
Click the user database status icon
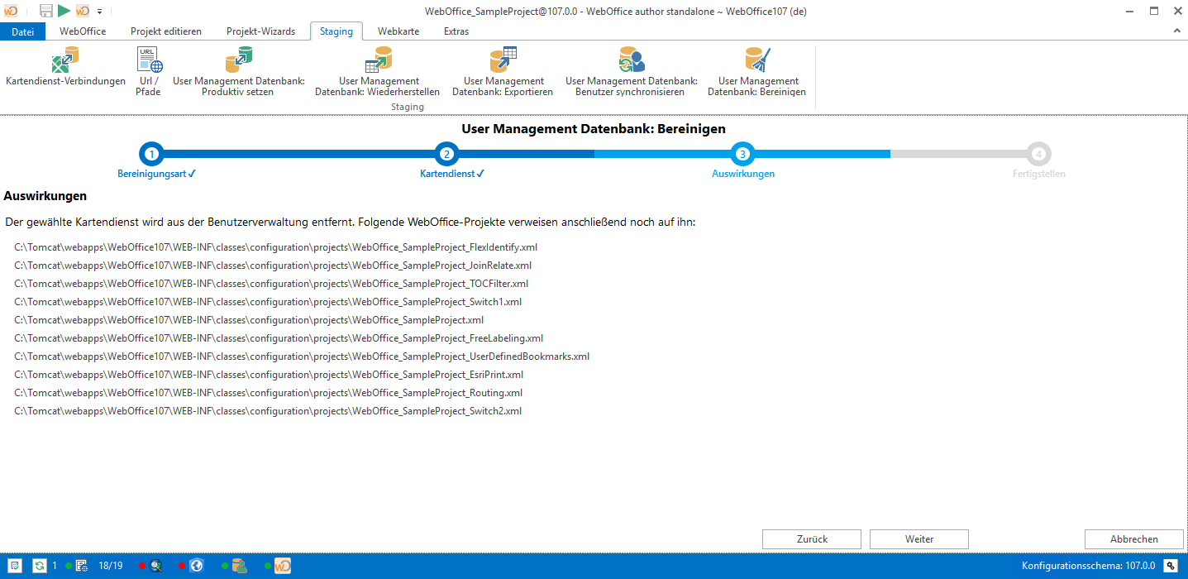click(240, 566)
